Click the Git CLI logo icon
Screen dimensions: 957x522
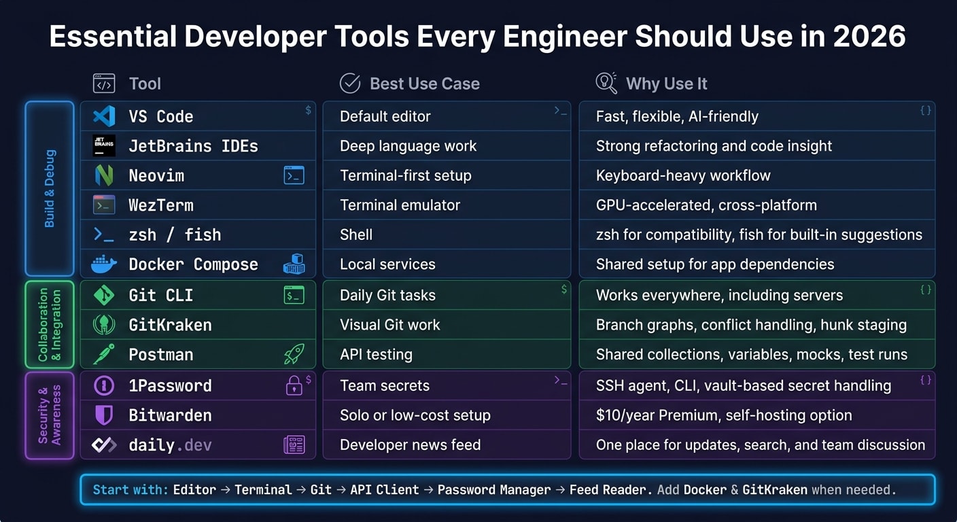pyautogui.click(x=104, y=295)
